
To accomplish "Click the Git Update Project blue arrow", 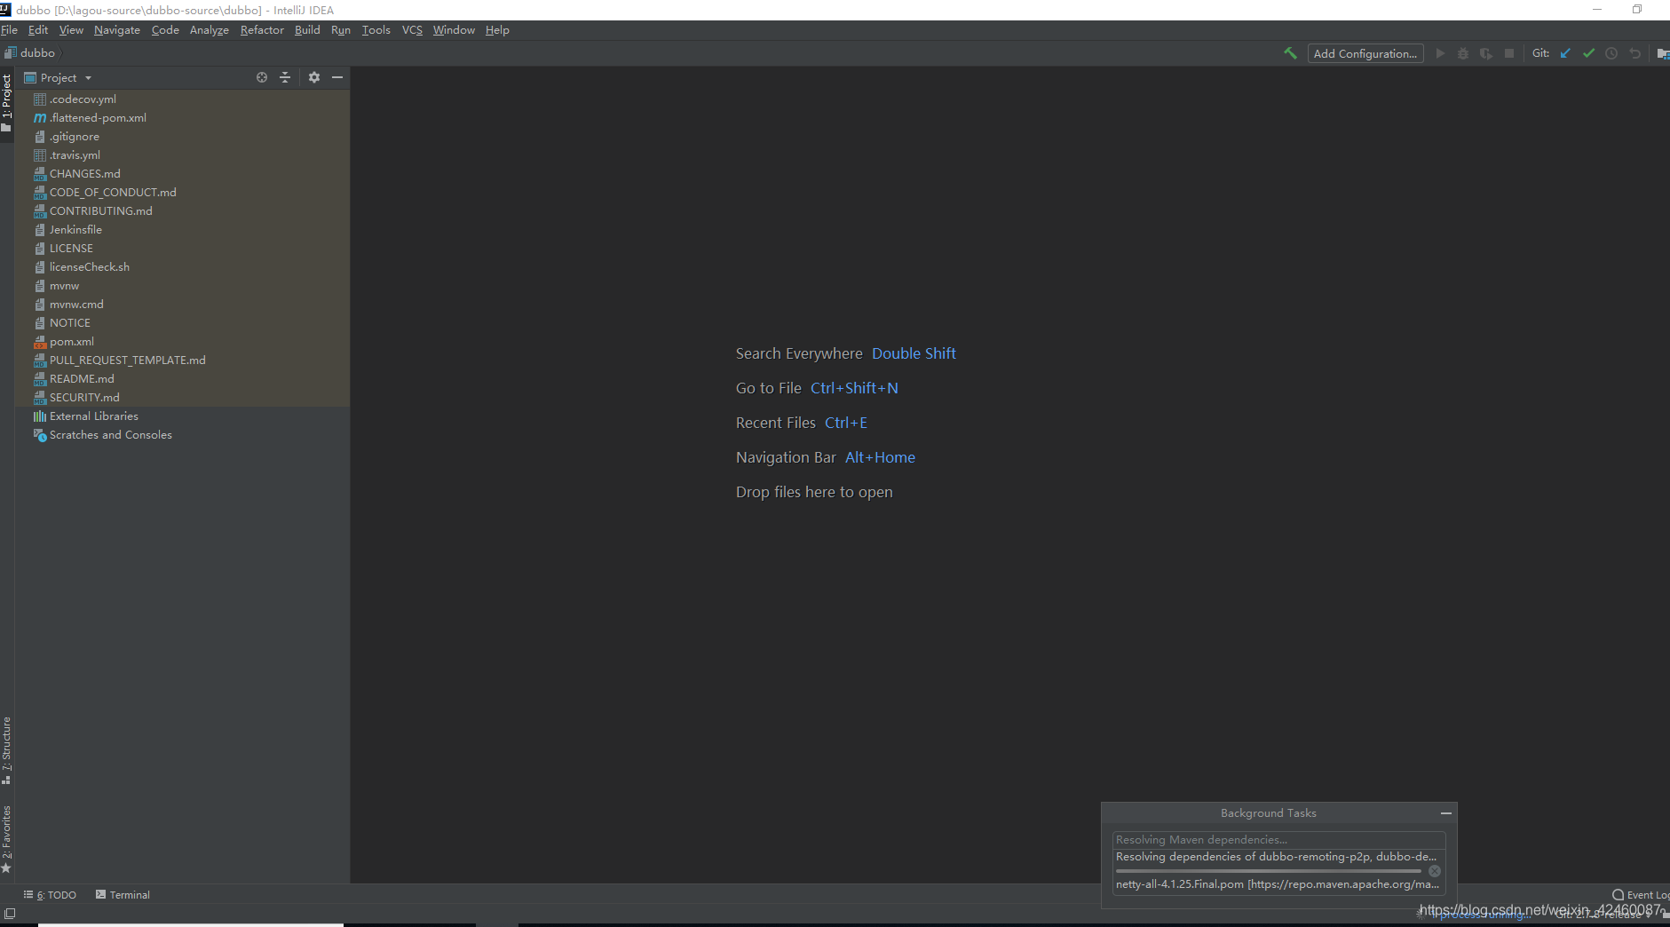I will pos(1565,53).
